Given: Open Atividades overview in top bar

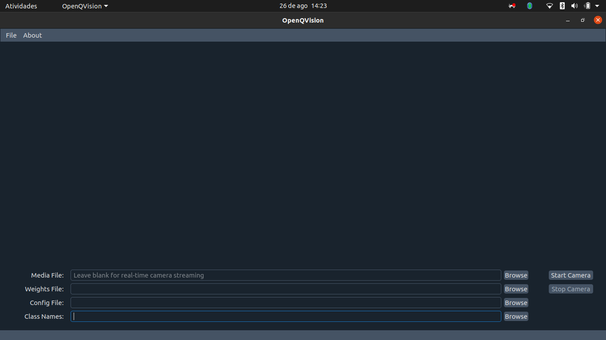Looking at the screenshot, I should click(21, 6).
